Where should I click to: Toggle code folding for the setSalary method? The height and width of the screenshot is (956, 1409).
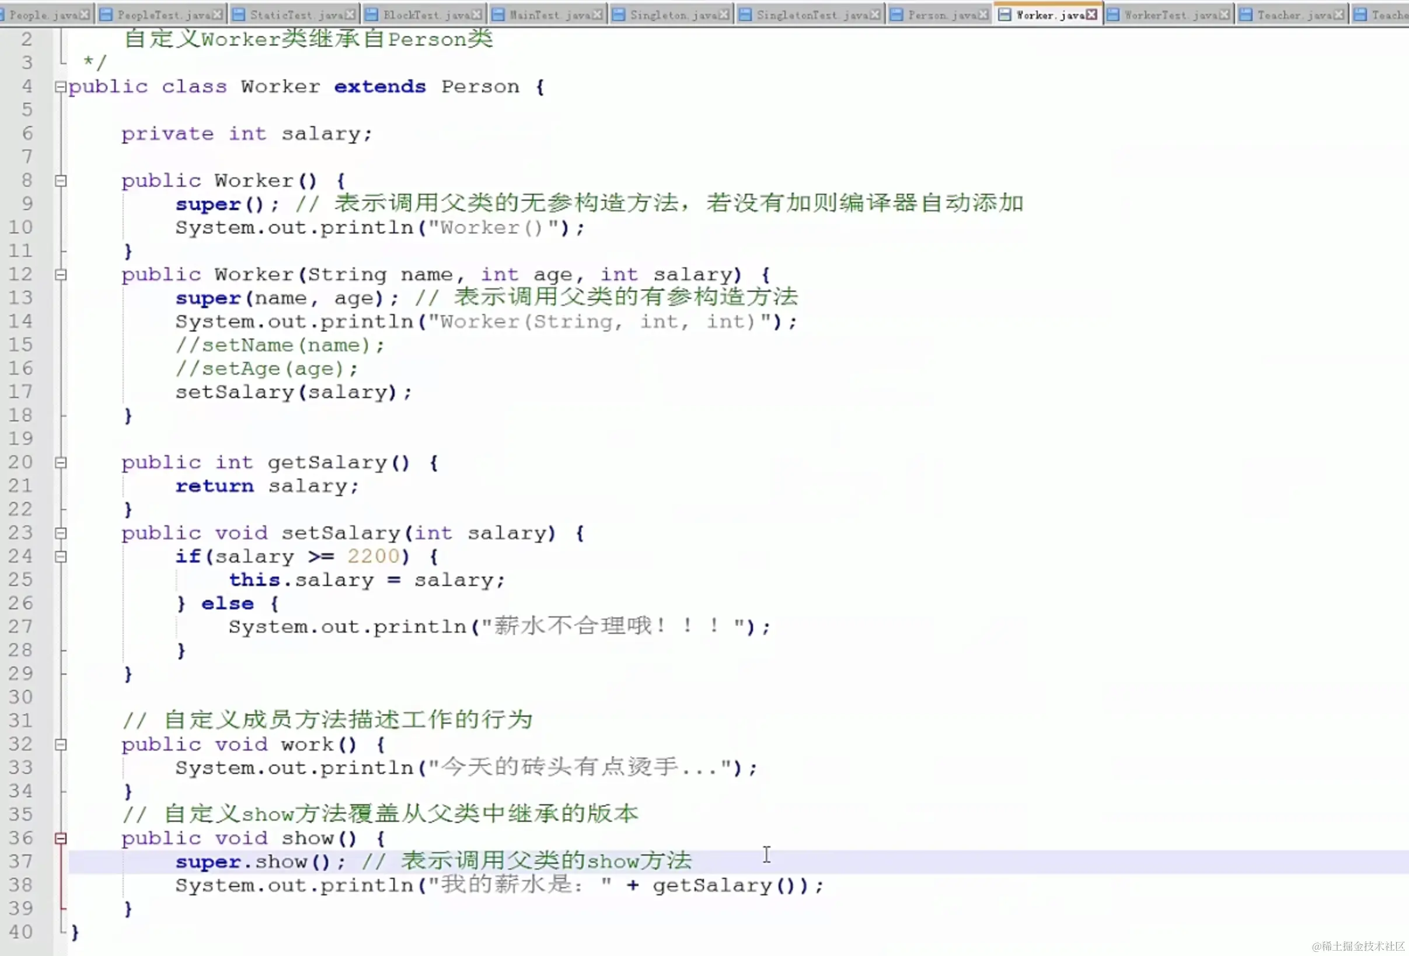point(61,532)
